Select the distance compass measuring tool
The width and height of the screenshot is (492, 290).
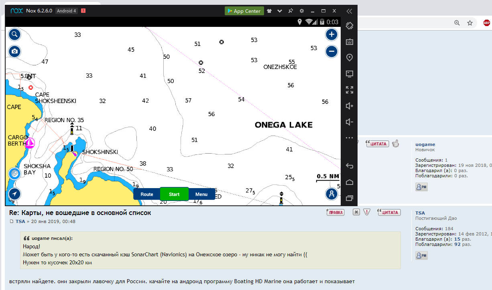[331, 194]
